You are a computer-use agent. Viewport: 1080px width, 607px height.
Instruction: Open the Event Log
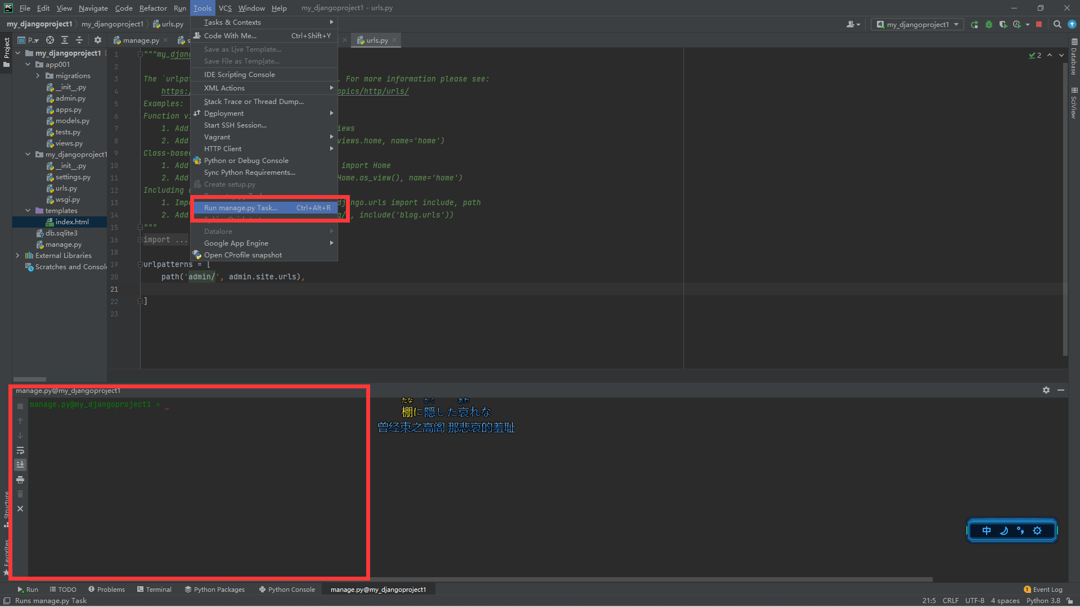(x=1043, y=590)
